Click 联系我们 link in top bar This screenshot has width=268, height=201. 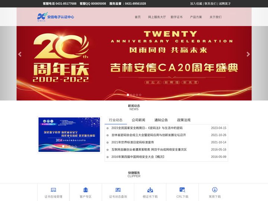point(210,4)
